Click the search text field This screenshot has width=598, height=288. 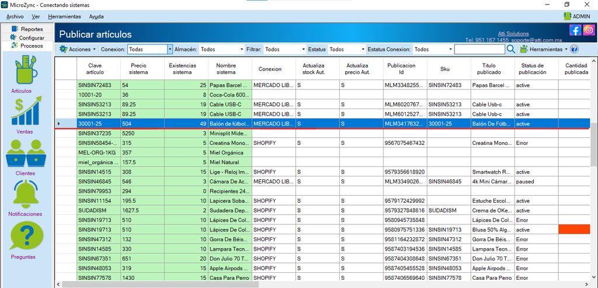coord(479,49)
